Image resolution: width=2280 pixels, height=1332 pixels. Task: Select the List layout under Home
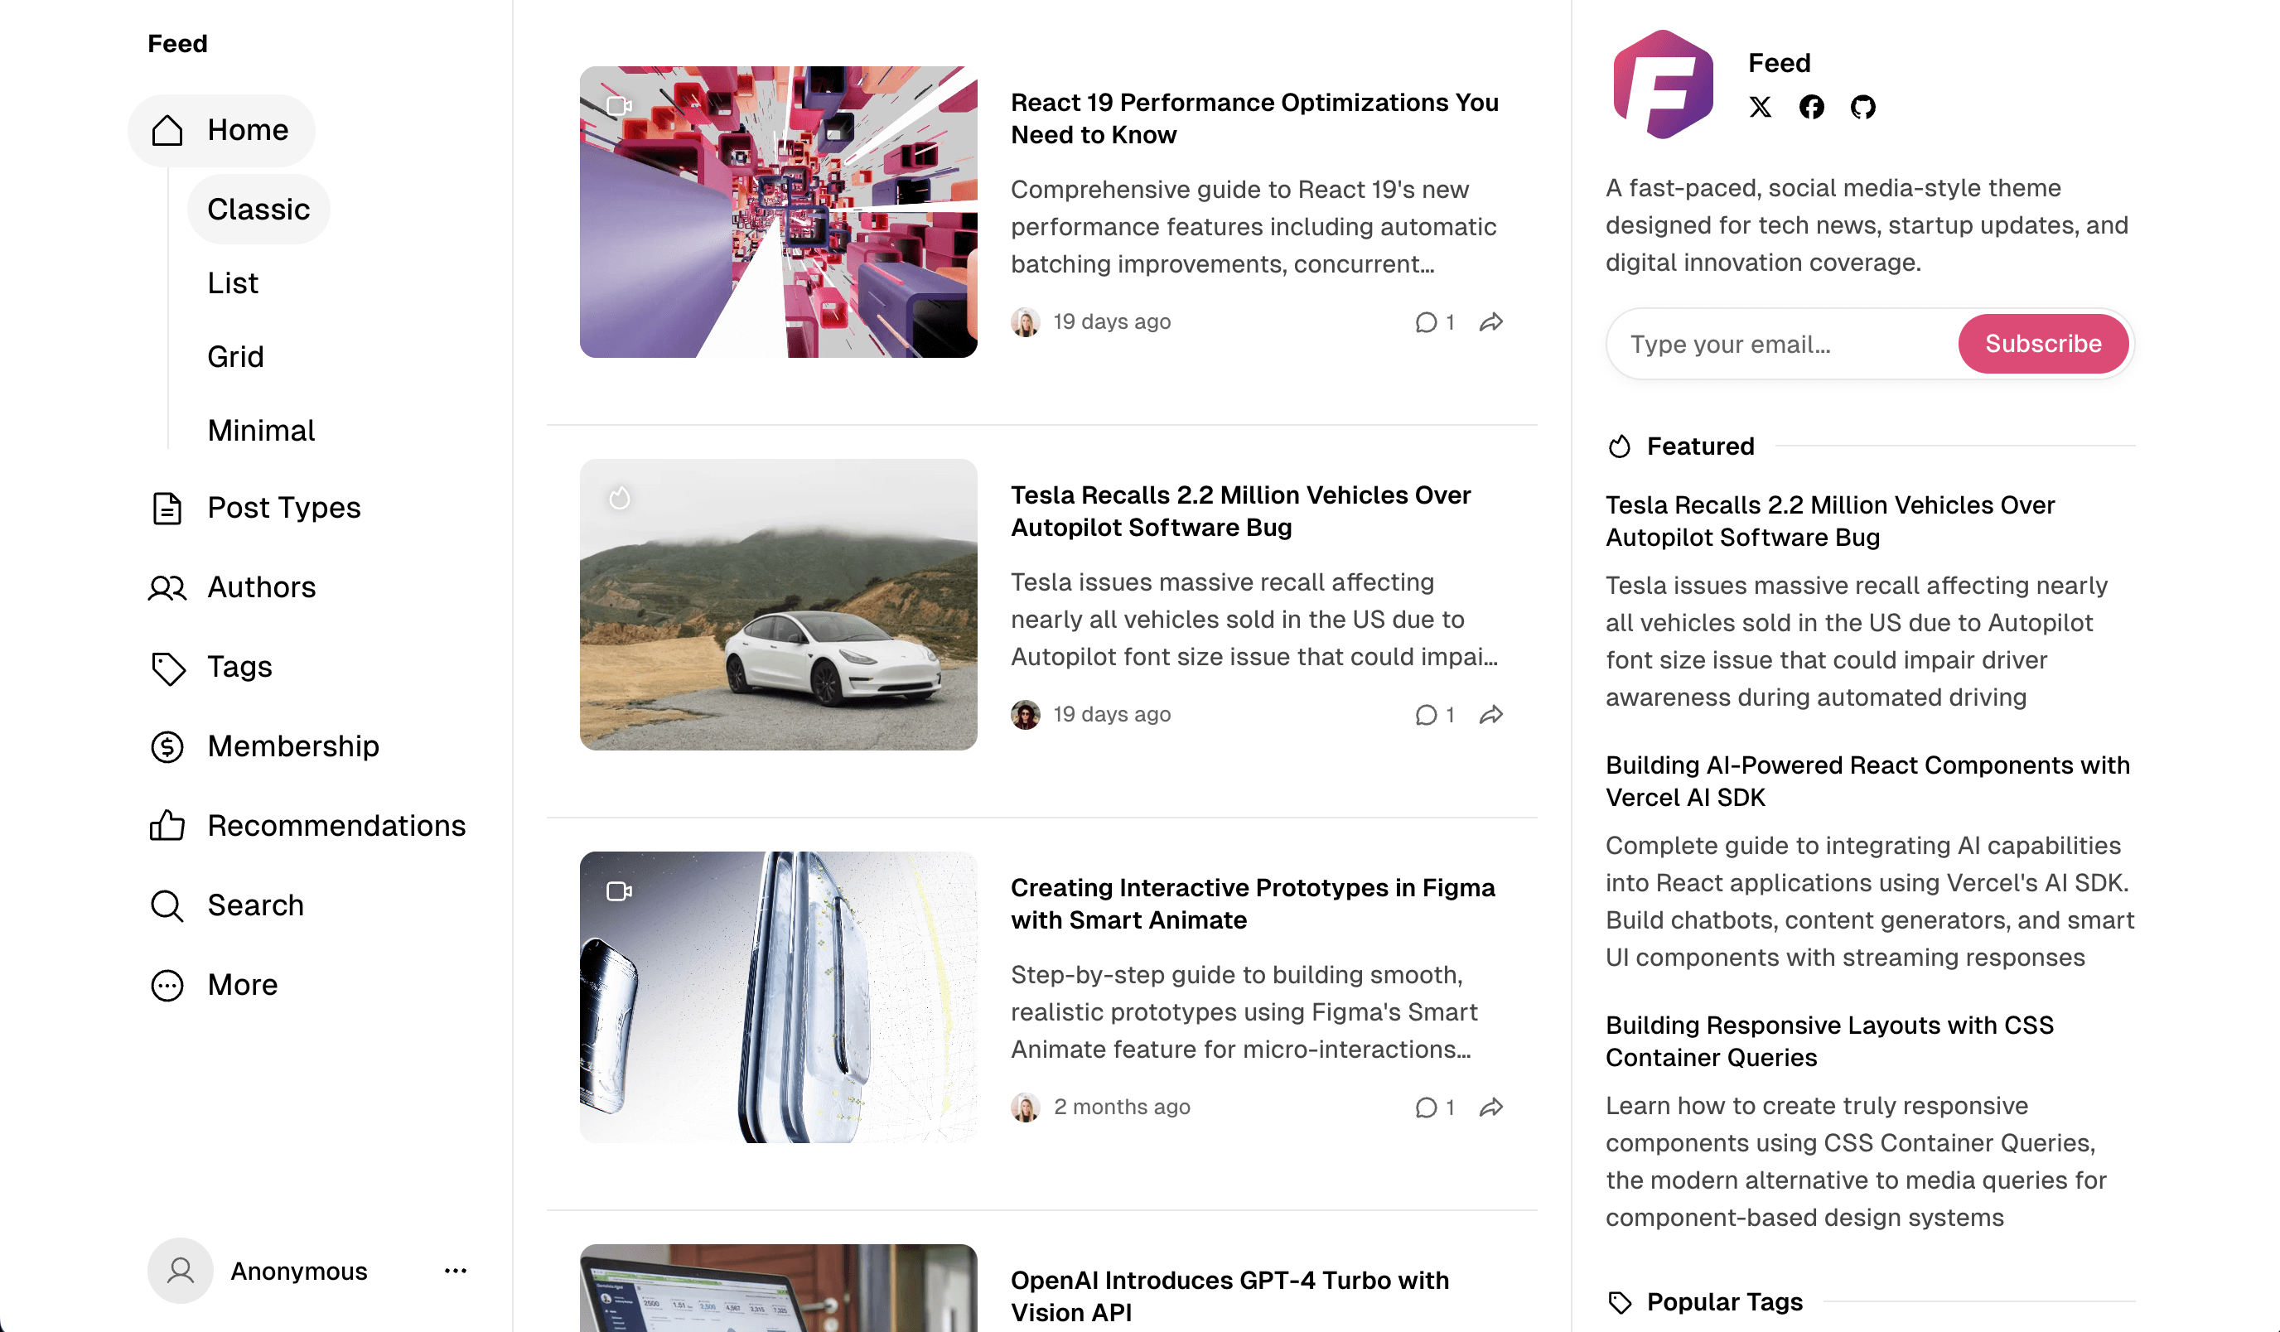click(233, 283)
